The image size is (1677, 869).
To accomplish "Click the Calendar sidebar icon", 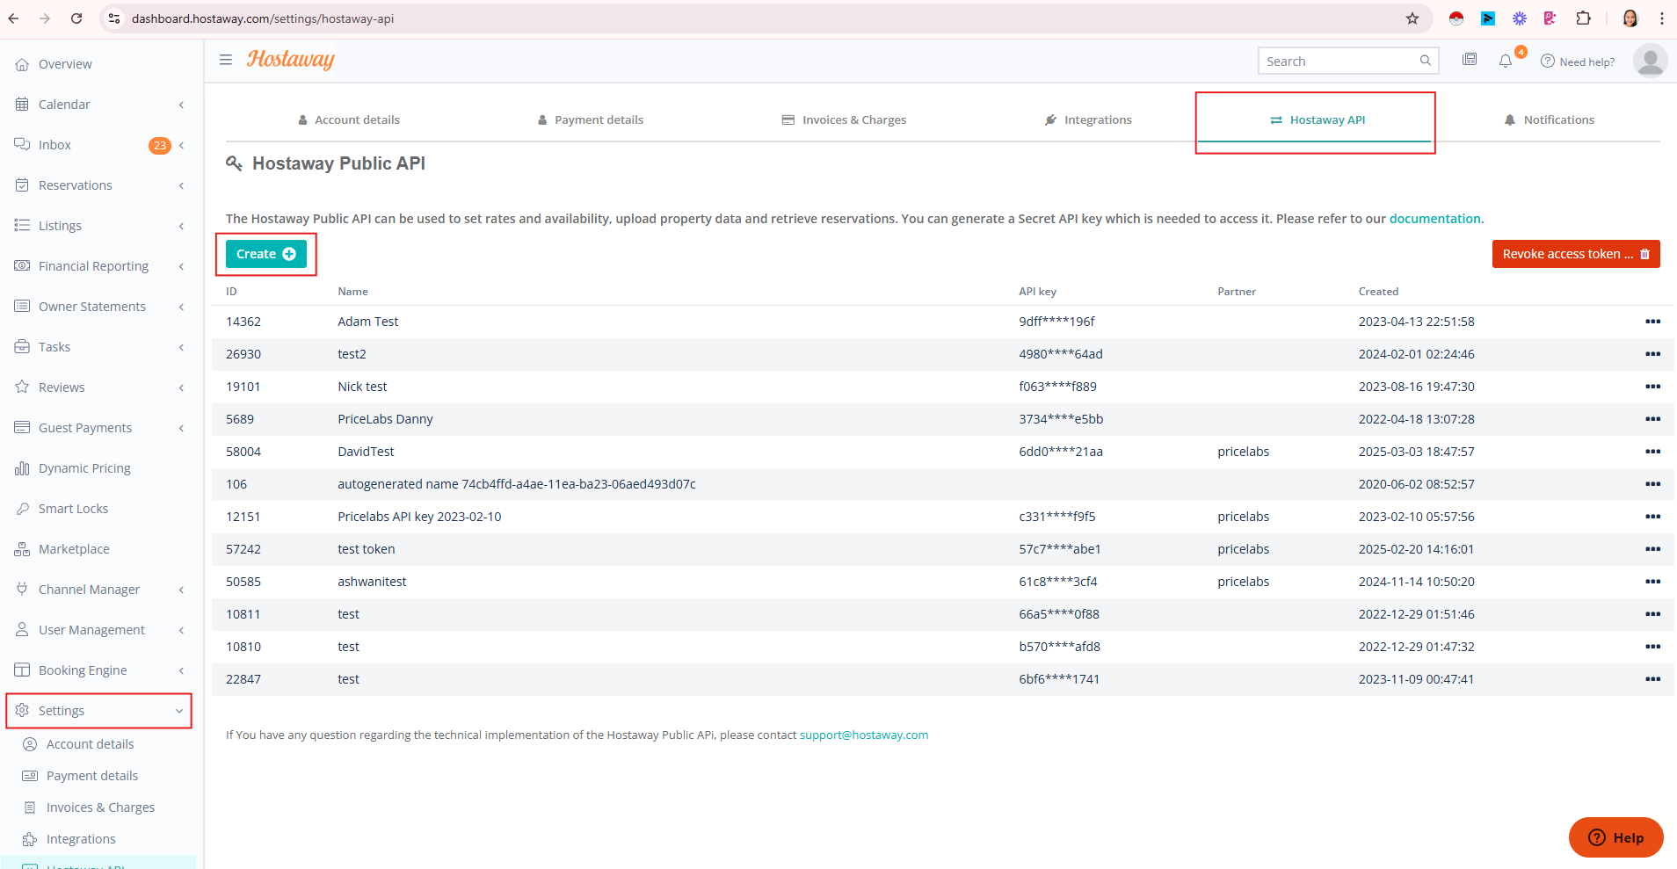I will click(x=22, y=105).
